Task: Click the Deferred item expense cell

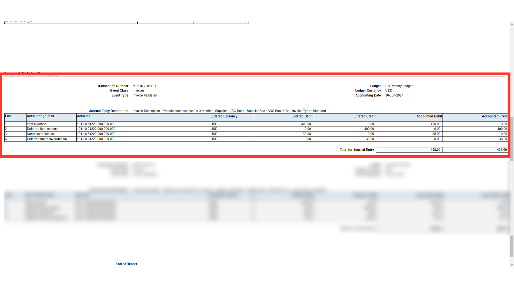Action: click(x=51, y=129)
